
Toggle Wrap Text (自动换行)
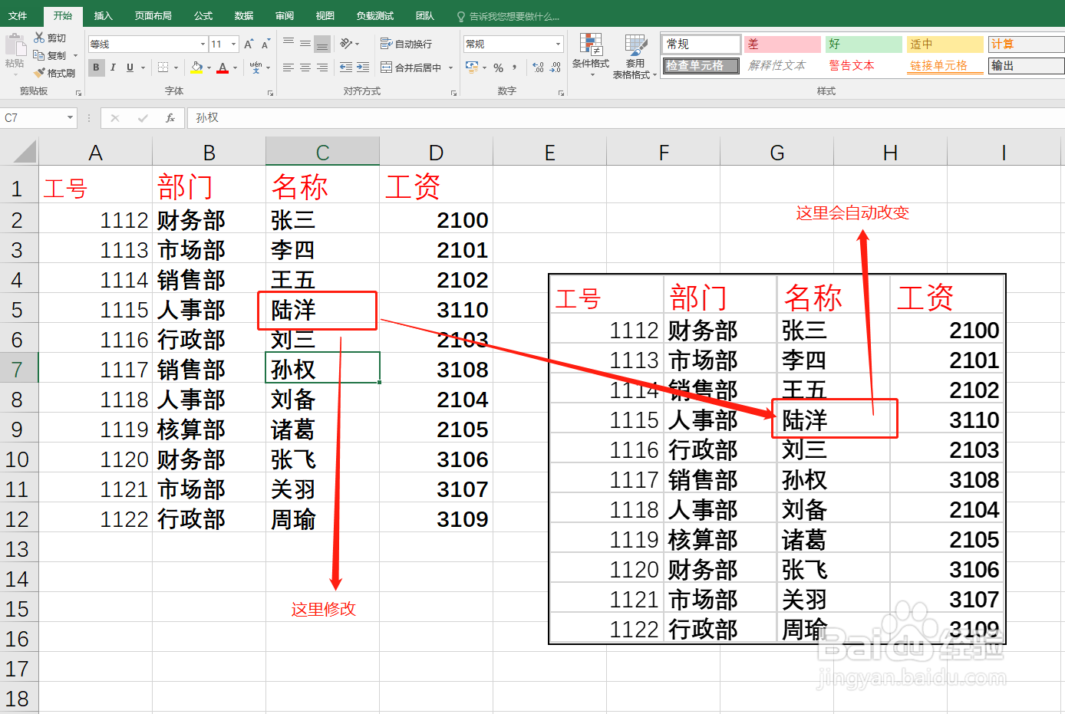coord(407,44)
